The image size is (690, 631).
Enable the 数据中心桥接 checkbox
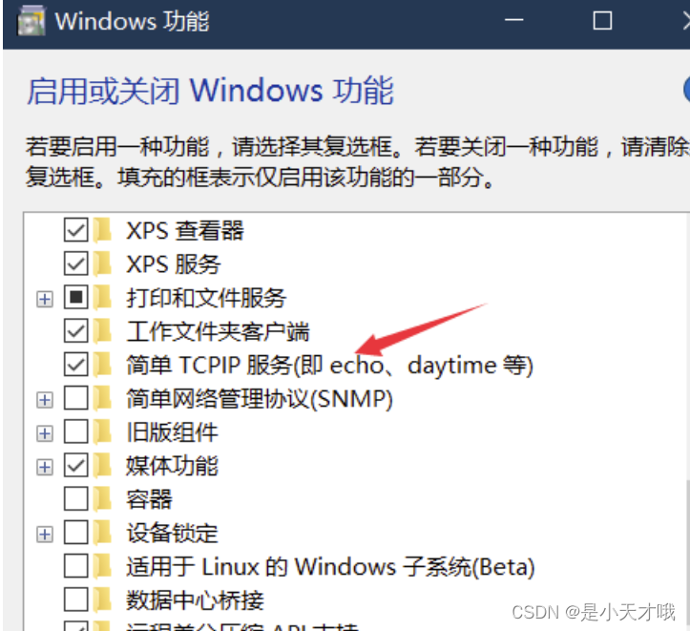click(x=75, y=599)
